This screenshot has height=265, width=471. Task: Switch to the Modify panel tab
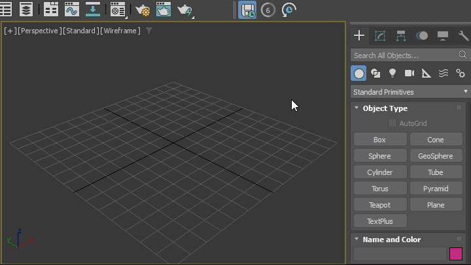pyautogui.click(x=380, y=36)
